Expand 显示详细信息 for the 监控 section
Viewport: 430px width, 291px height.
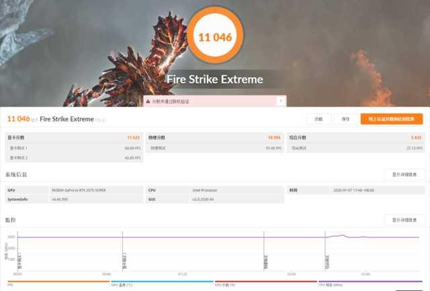coord(404,220)
